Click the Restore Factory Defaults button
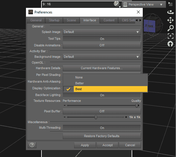 (x=102, y=136)
